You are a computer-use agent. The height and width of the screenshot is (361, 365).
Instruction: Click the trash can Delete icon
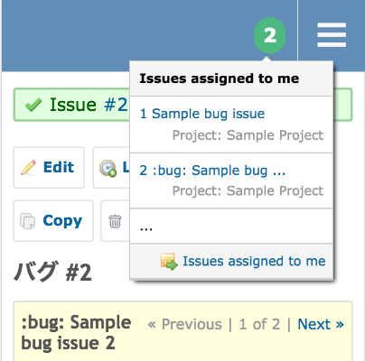coord(115,221)
